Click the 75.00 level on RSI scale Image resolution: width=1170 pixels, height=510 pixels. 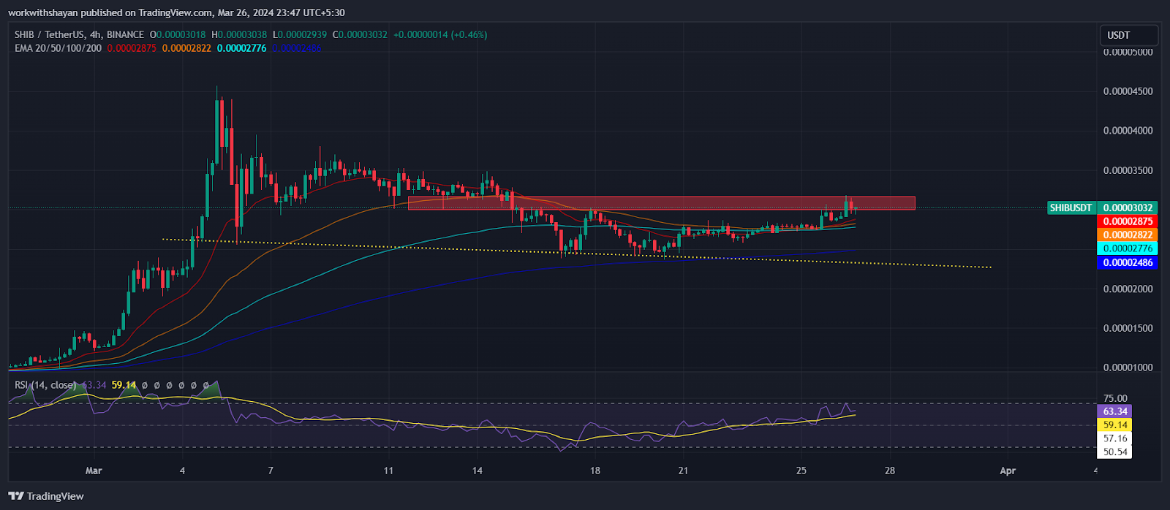point(1115,399)
